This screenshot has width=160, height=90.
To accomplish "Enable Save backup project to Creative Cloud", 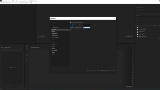I will click(71, 30).
